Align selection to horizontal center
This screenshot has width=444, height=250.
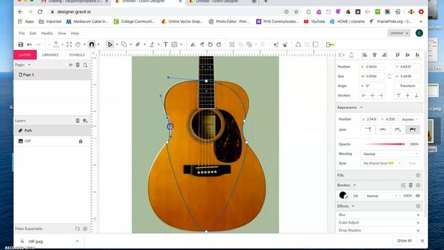[x=375, y=55]
